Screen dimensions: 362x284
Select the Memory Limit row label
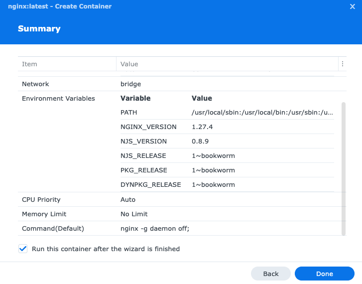coord(44,214)
